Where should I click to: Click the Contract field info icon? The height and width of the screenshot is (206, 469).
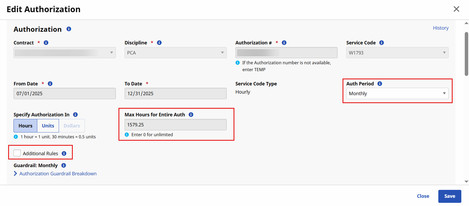(x=46, y=43)
